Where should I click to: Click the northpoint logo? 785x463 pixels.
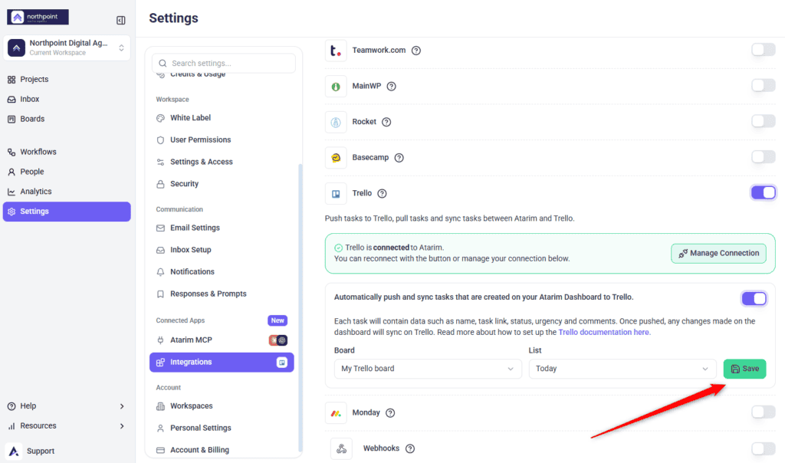point(38,17)
